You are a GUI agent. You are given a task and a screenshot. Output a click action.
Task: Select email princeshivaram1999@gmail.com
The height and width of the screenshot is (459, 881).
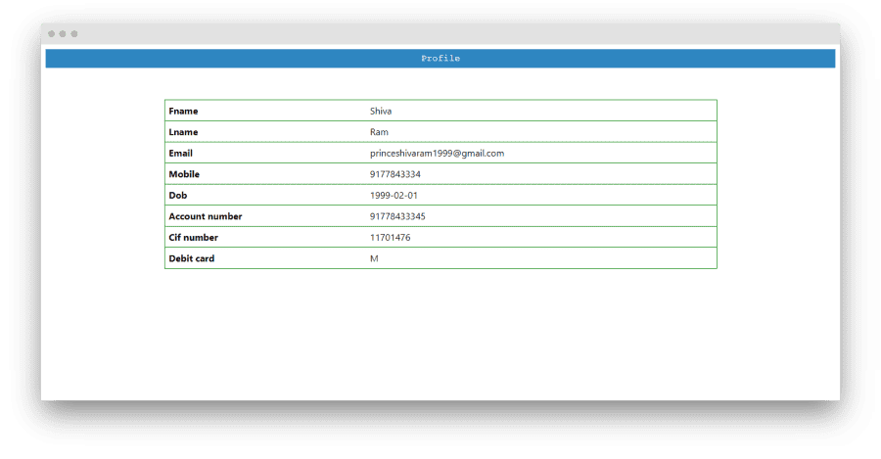tap(437, 154)
